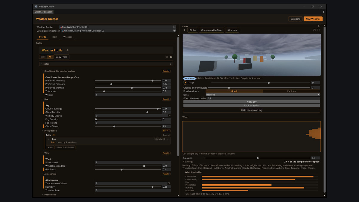The image size is (359, 202).
Task: Click the drag handle on the Rain fall row
Action: click(48, 139)
